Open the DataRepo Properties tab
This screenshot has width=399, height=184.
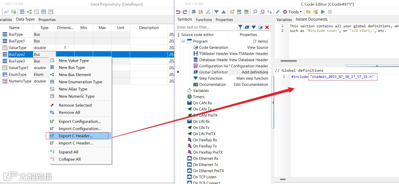pos(47,20)
